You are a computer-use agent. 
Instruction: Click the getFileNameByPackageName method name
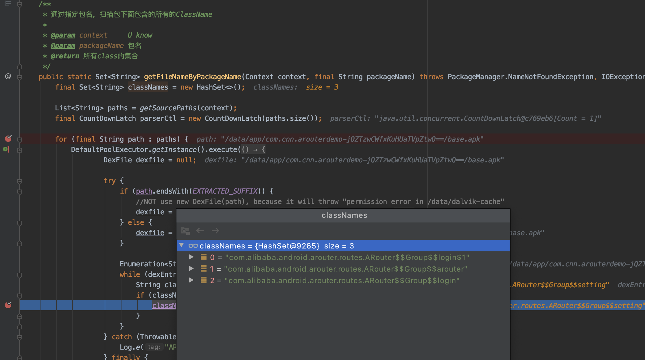click(192, 77)
